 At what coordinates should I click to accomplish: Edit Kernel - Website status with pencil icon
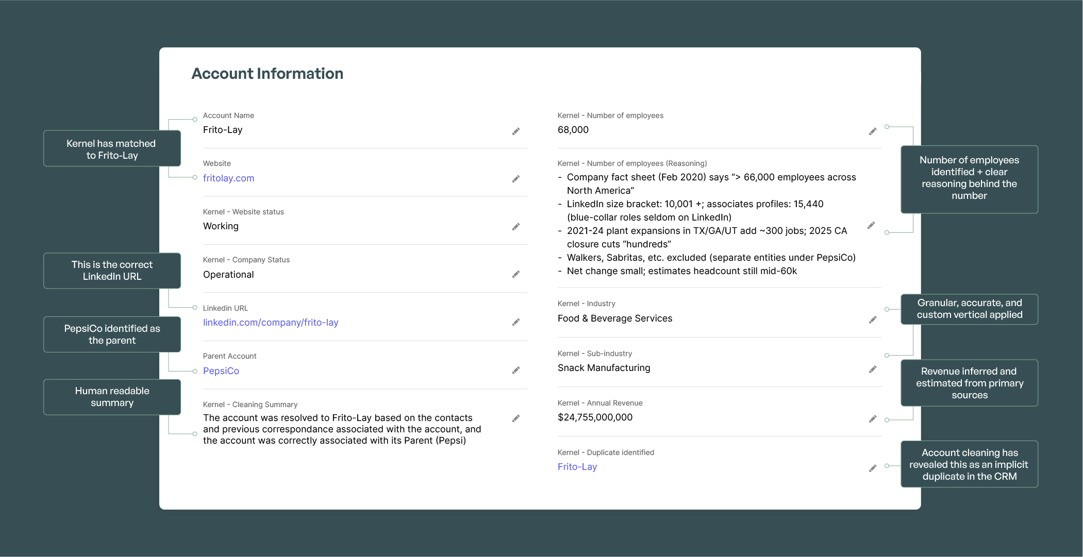tap(516, 227)
